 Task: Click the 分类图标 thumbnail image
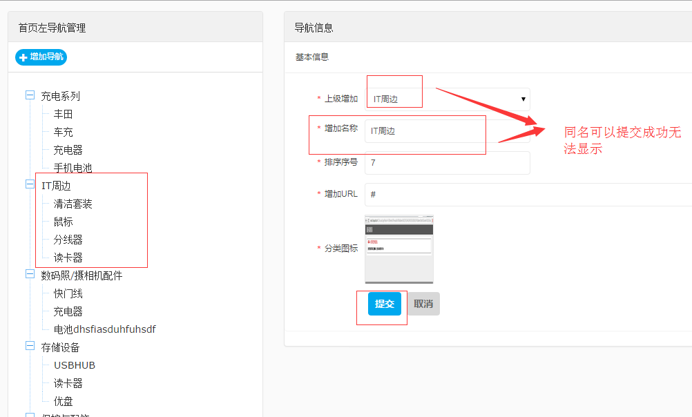tap(398, 249)
